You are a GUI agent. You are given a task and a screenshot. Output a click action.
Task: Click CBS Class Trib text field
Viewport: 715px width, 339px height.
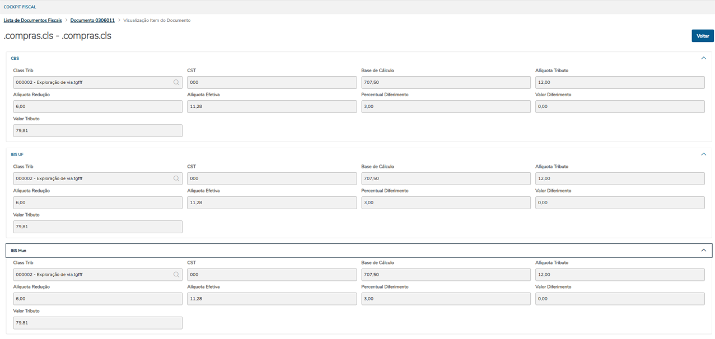point(90,83)
